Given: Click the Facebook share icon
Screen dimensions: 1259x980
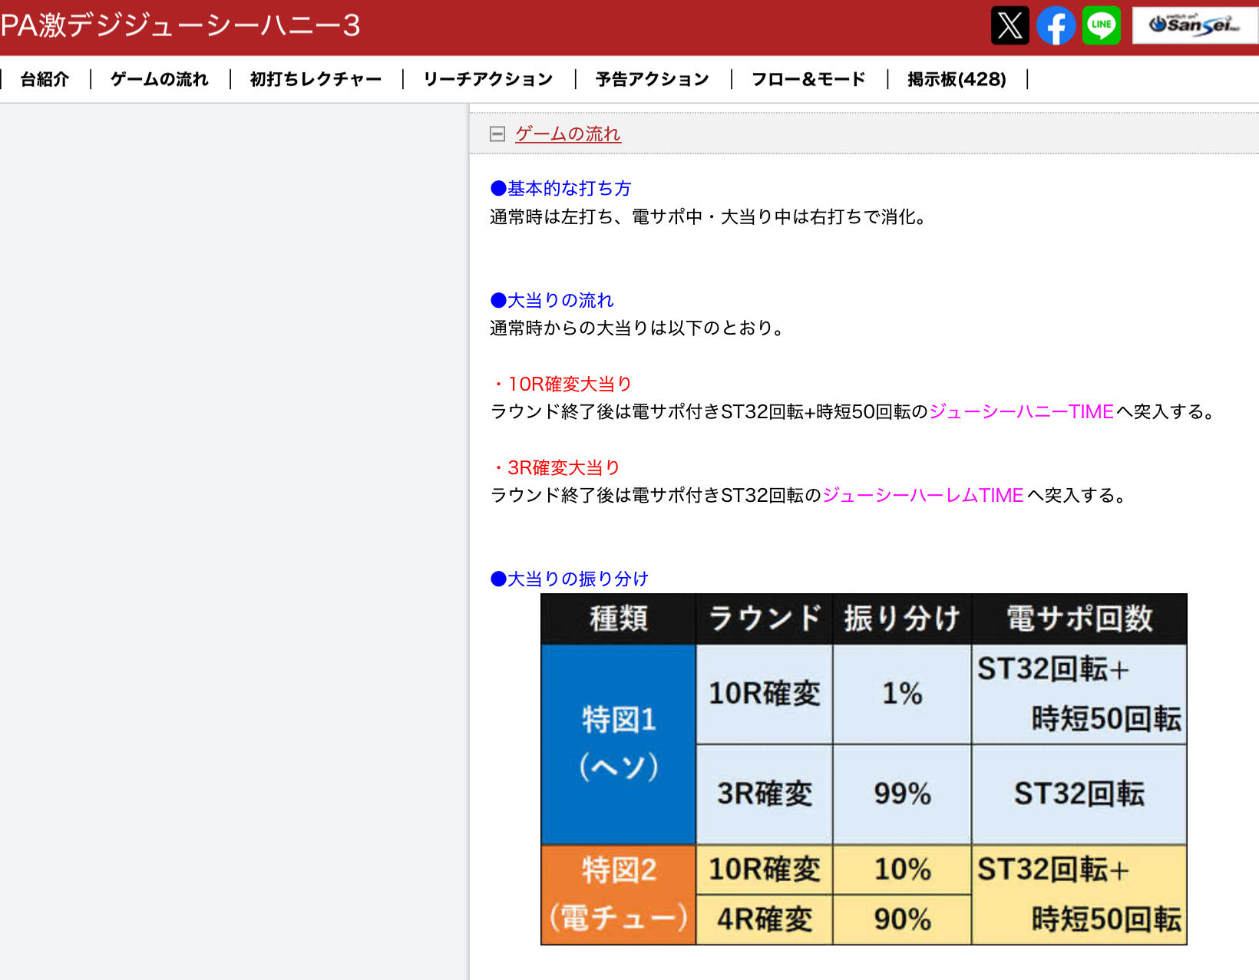Looking at the screenshot, I should [1056, 25].
